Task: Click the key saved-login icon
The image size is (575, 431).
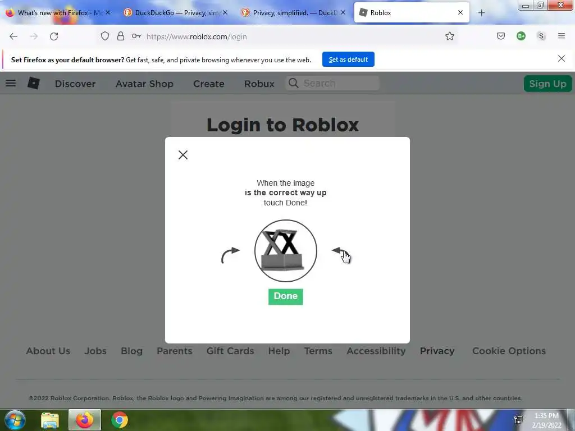Action: point(136,36)
